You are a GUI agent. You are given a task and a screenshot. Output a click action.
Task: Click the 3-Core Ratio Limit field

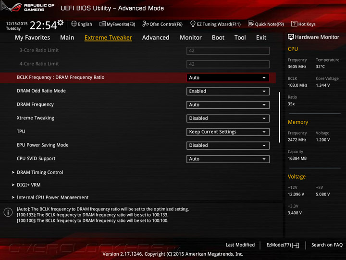pyautogui.click(x=228, y=51)
